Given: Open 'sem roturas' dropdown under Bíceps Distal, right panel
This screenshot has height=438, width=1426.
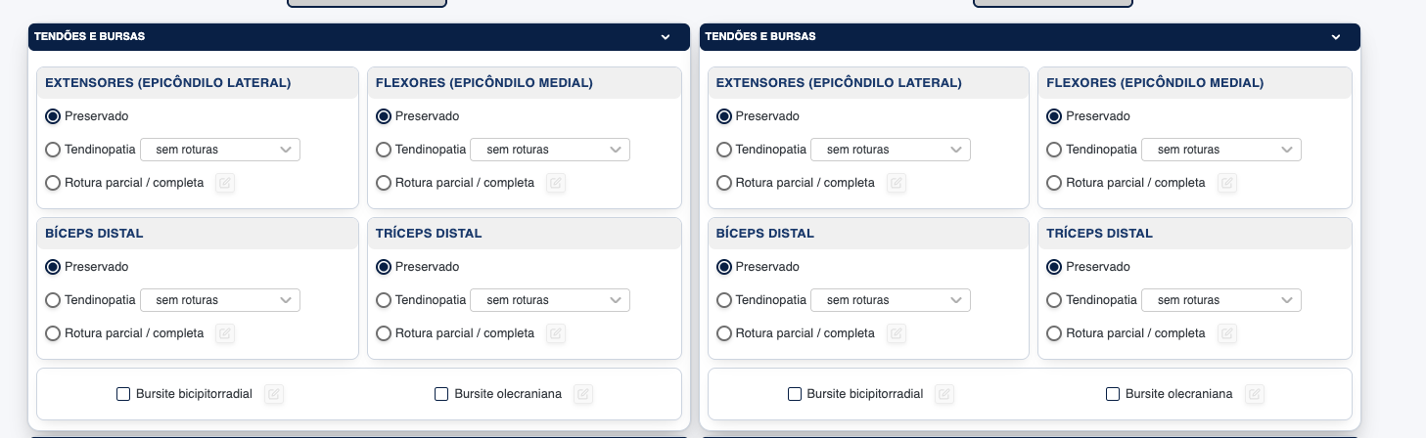Looking at the screenshot, I should pyautogui.click(x=891, y=300).
